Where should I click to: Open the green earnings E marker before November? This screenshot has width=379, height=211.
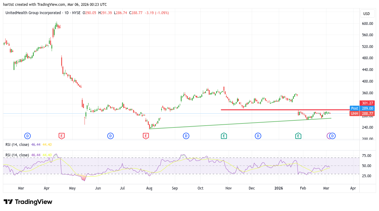point(224,136)
